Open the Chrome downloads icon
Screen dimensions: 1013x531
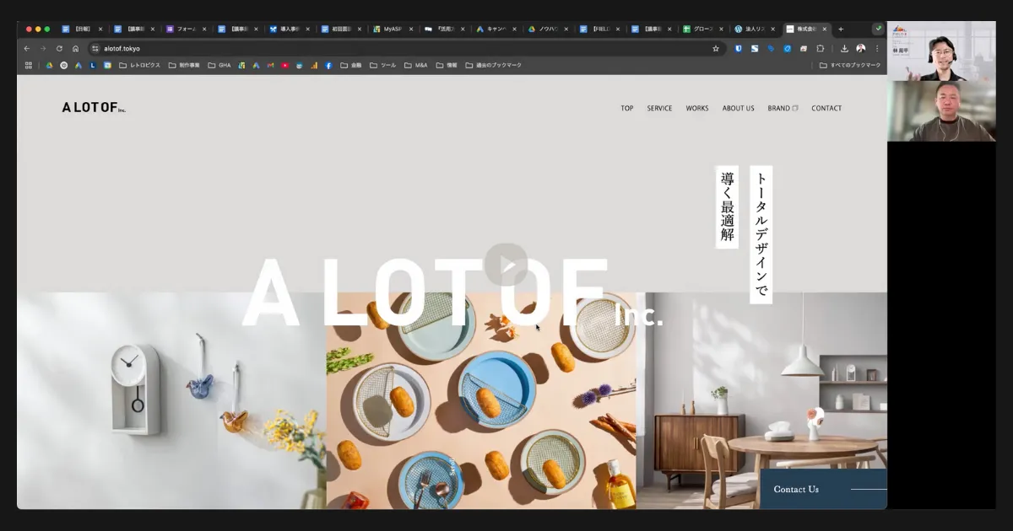coord(844,49)
